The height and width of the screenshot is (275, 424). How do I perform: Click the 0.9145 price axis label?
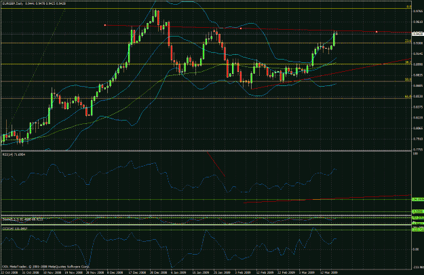(x=418, y=54)
